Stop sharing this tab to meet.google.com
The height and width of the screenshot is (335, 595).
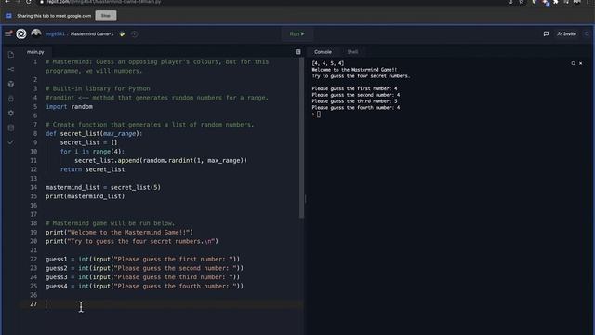coord(105,16)
